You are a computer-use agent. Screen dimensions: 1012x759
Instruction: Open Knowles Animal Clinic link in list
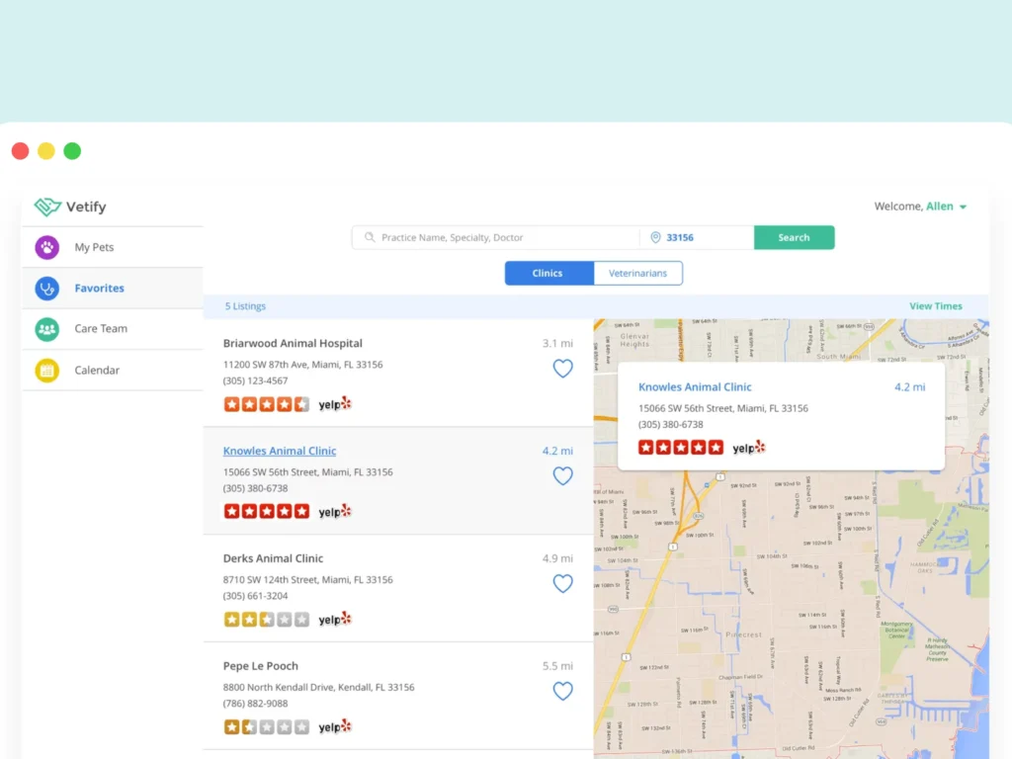click(x=280, y=452)
